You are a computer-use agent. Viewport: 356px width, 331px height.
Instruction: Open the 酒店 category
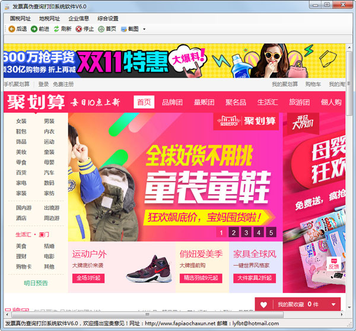tap(21, 218)
